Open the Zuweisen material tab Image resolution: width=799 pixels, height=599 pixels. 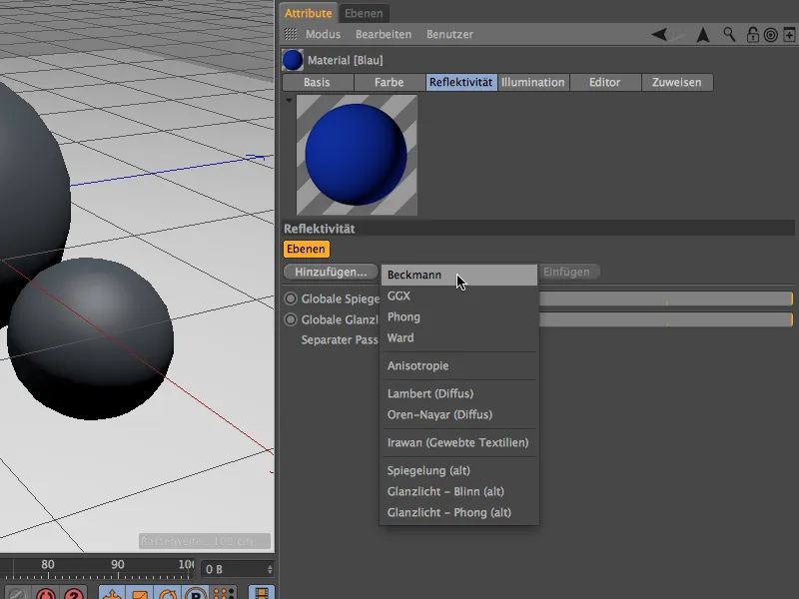(677, 82)
